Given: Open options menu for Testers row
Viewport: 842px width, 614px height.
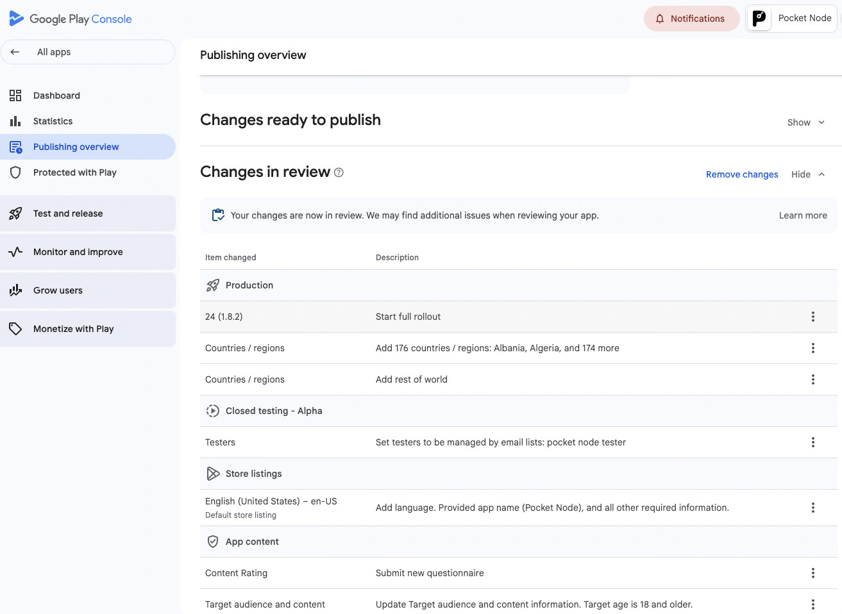Looking at the screenshot, I should (x=813, y=442).
